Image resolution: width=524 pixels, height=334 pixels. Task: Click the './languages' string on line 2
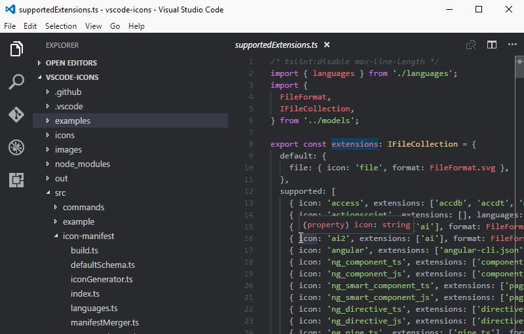pos(422,73)
